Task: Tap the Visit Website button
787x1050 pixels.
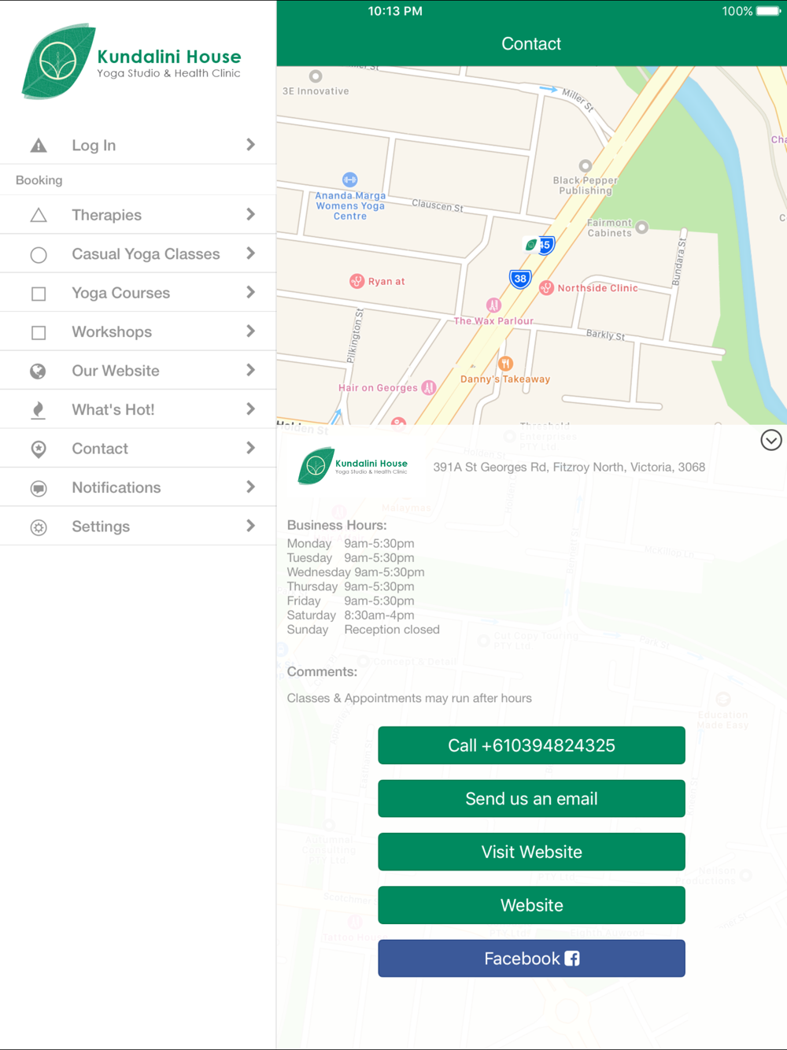Action: click(x=531, y=852)
